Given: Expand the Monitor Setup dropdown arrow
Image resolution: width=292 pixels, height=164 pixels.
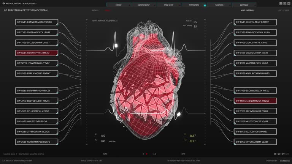Looking at the screenshot, I should pos(154,5).
